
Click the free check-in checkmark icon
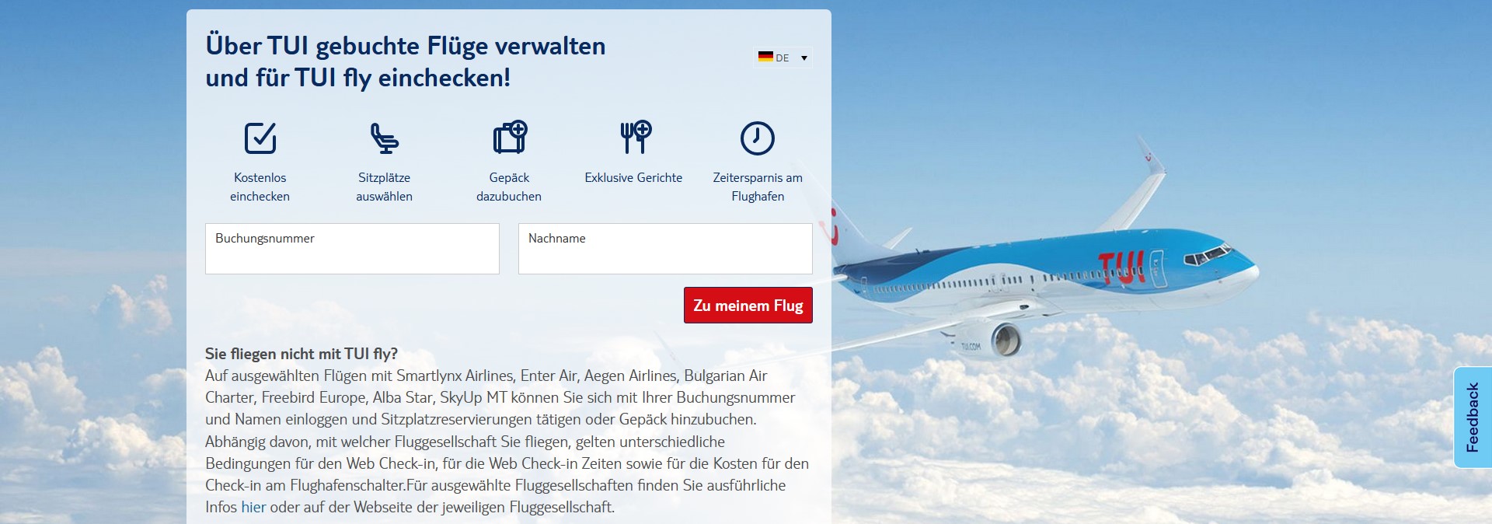pos(260,138)
